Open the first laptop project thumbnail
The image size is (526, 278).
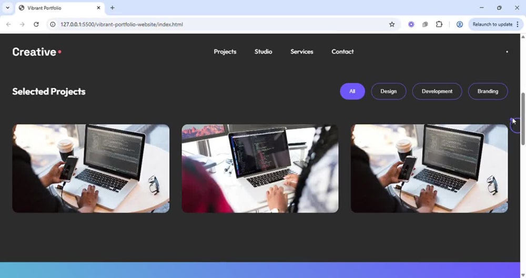91,168
